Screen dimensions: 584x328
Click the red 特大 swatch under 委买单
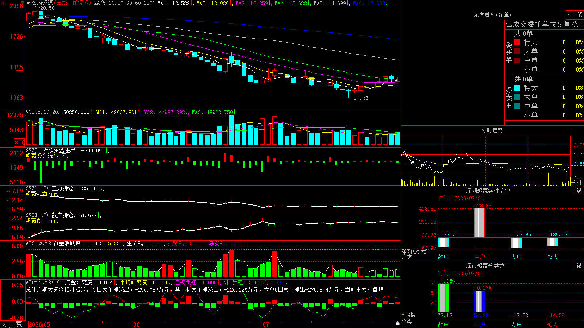pyautogui.click(x=517, y=42)
